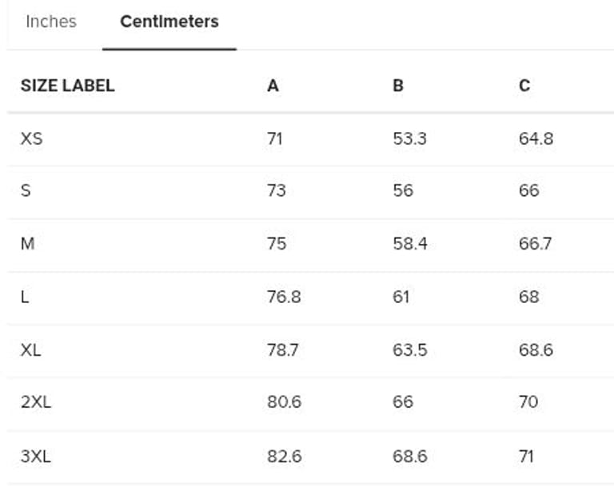Image resolution: width=614 pixels, height=495 pixels.
Task: Click the 3XL measurement B value 68.6
Action: [409, 456]
